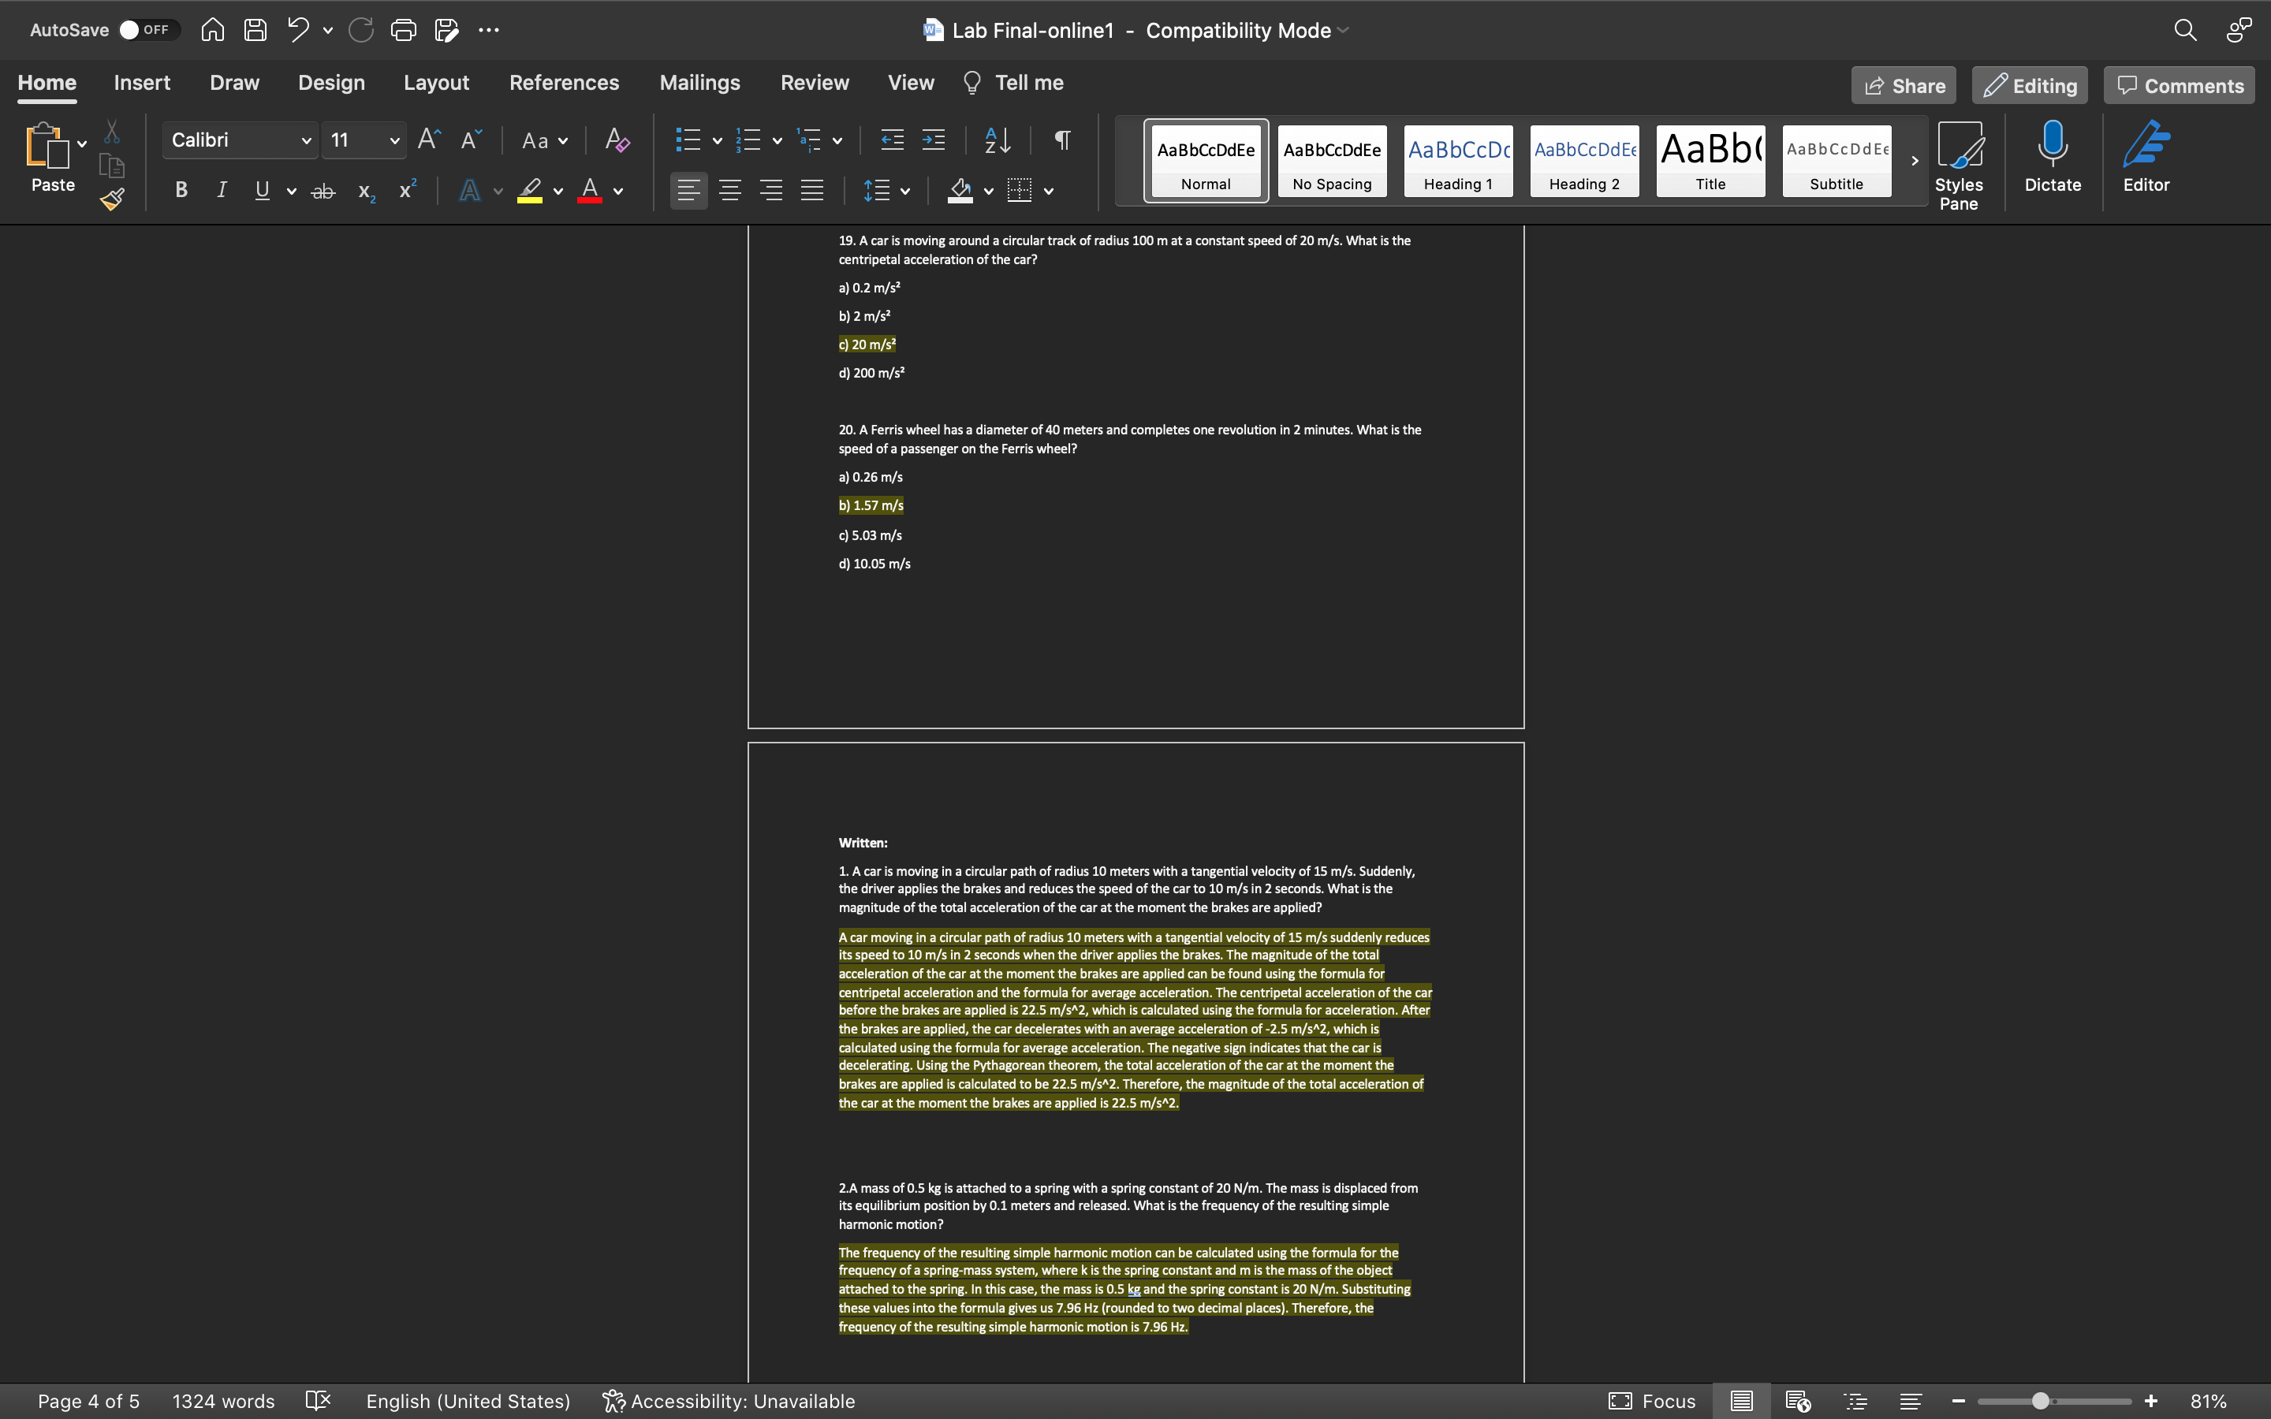Expand the styles gallery arrow
This screenshot has width=2271, height=1419.
(x=1915, y=161)
